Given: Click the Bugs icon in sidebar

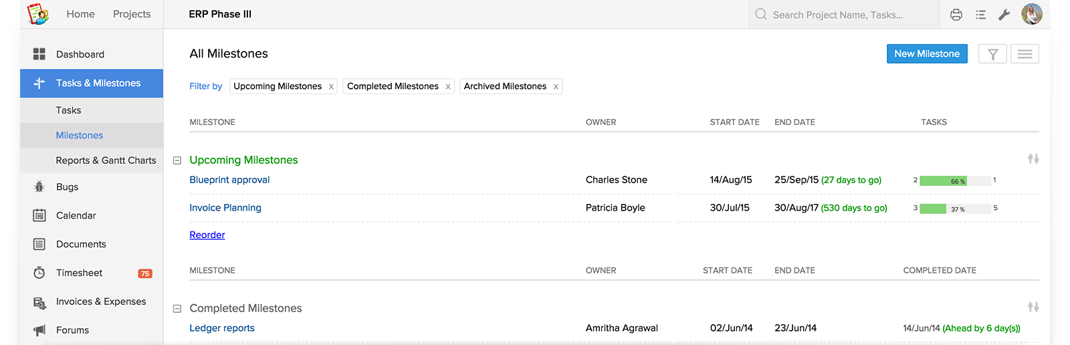Looking at the screenshot, I should [39, 187].
